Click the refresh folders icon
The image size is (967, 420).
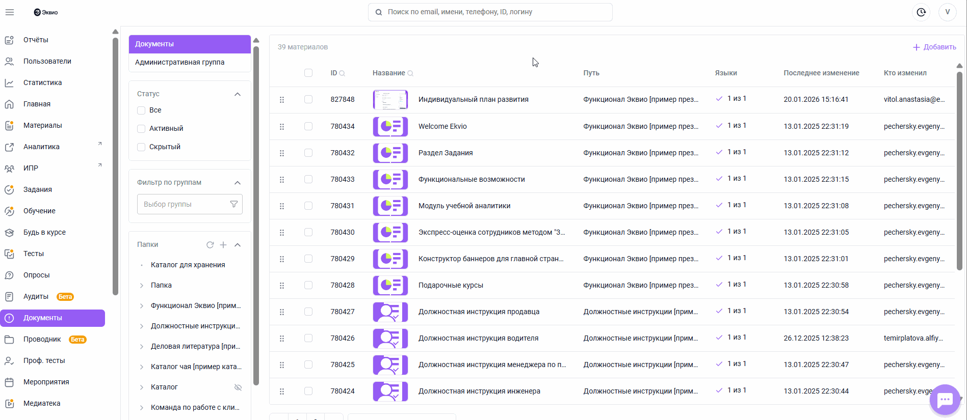click(210, 245)
